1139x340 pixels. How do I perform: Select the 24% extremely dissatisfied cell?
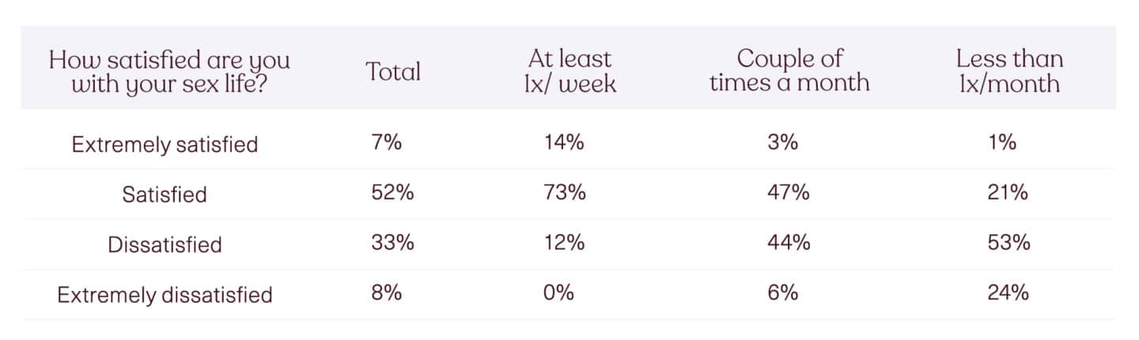click(x=1008, y=292)
